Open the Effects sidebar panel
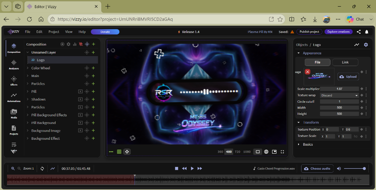The height and width of the screenshot is (190, 376). click(14, 81)
